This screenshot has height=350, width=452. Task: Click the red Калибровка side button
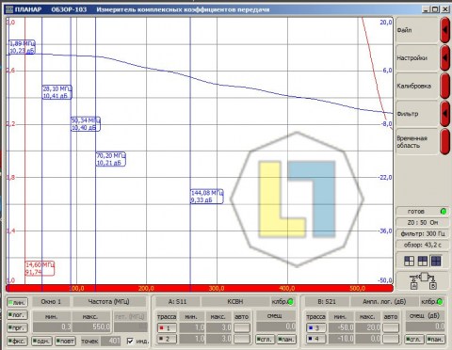pos(445,86)
